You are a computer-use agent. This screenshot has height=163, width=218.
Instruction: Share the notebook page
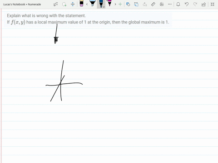[x=203, y=4]
